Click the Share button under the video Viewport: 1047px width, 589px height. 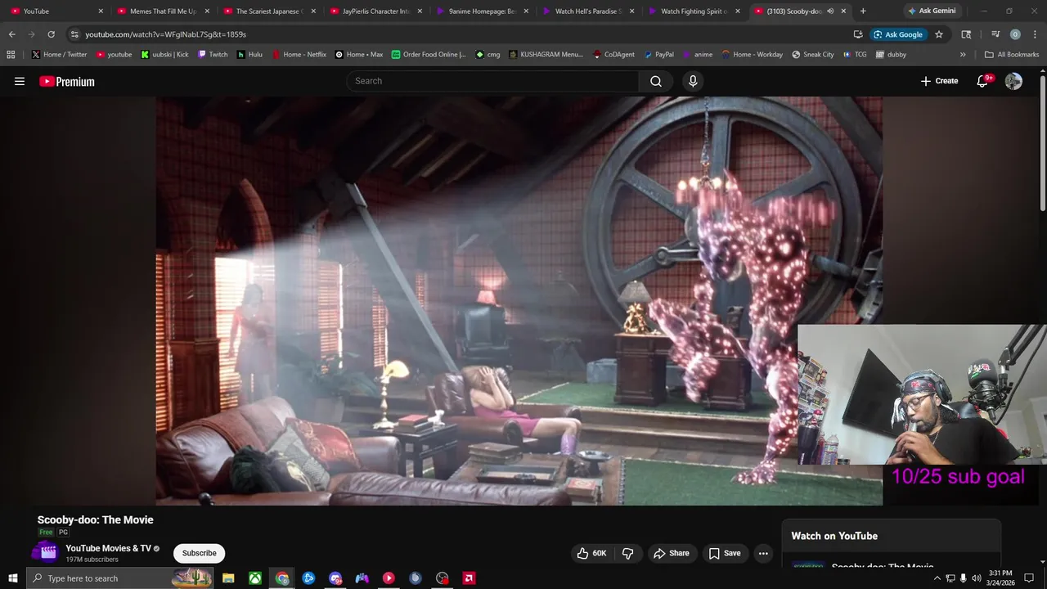tap(671, 553)
